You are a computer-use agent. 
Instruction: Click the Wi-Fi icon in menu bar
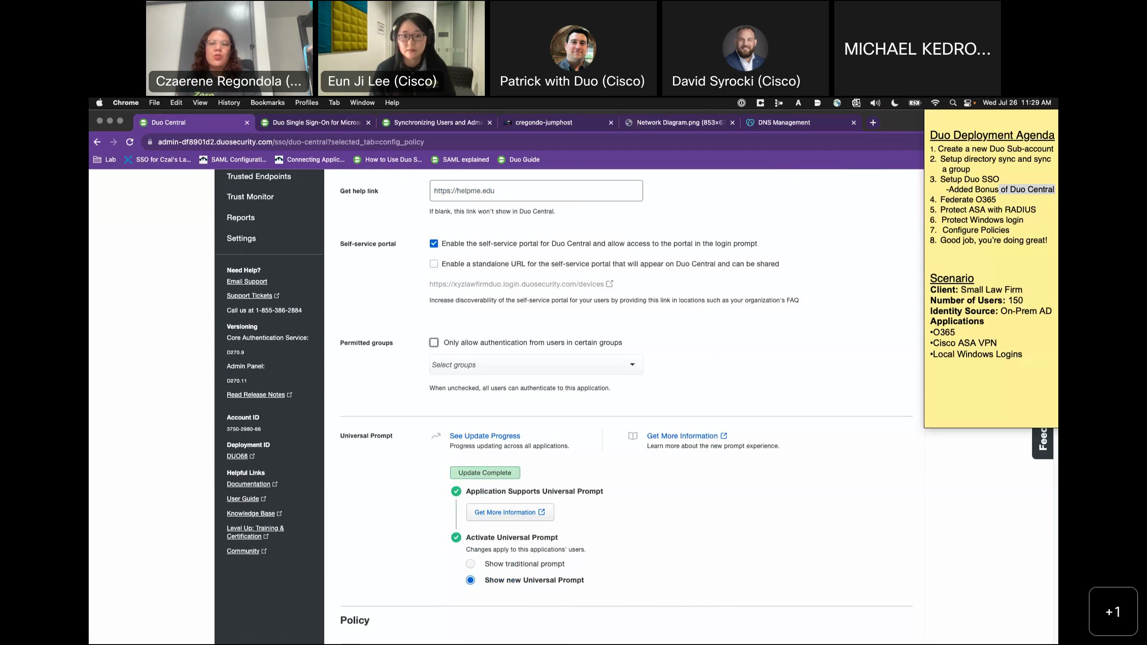935,103
